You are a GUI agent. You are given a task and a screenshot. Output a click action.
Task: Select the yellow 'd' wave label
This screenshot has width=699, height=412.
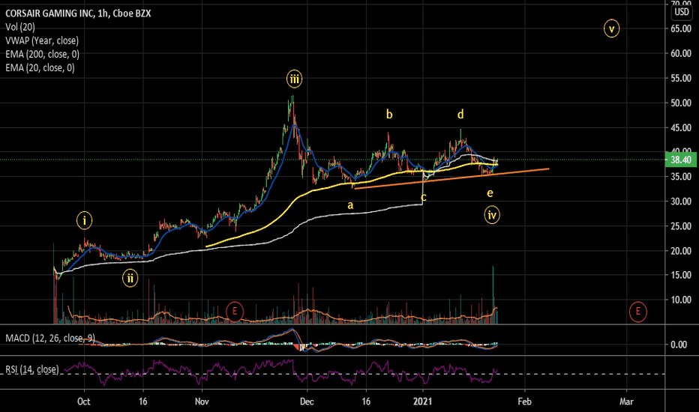coord(460,115)
